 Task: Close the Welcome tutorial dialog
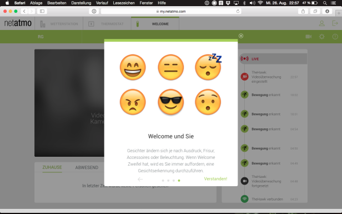[241, 36]
